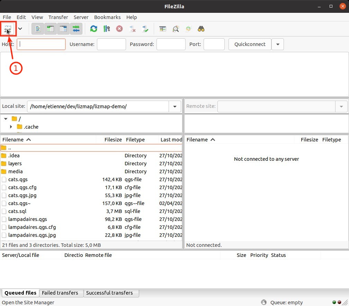Open the Site Manager icon
The width and height of the screenshot is (349, 306).
coord(8,29)
